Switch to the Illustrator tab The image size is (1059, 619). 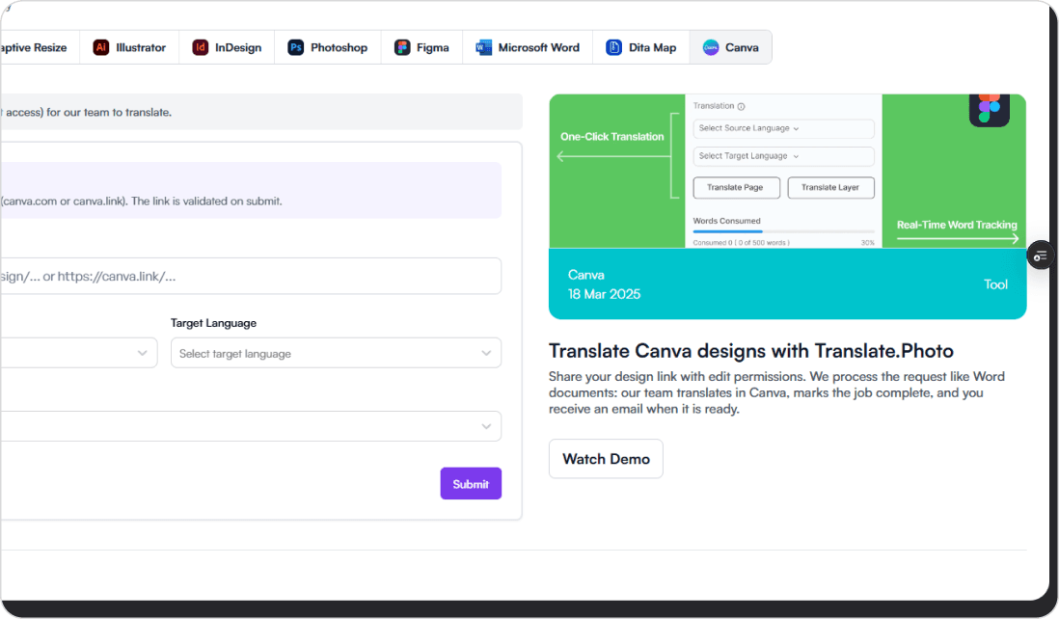pyautogui.click(x=129, y=47)
